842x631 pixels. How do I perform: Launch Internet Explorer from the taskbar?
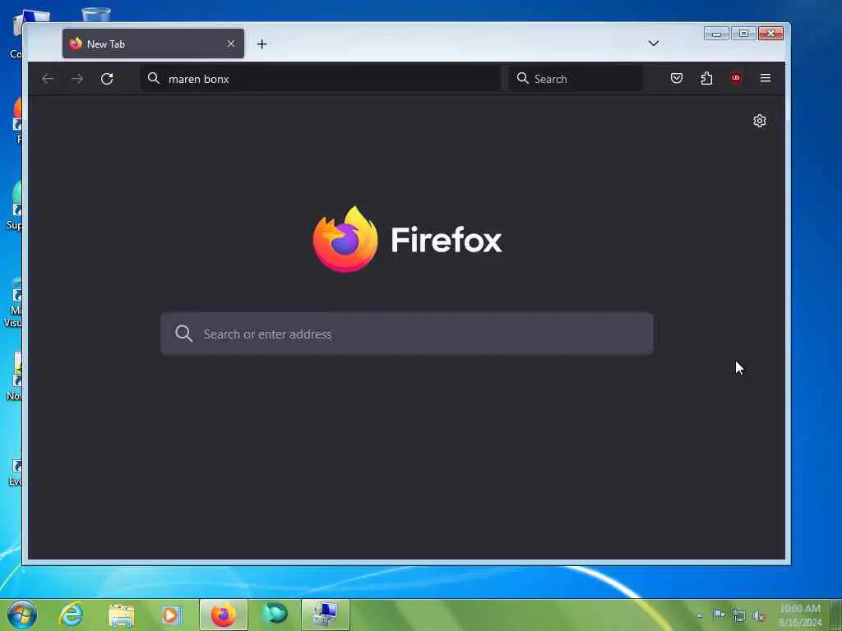pyautogui.click(x=72, y=615)
